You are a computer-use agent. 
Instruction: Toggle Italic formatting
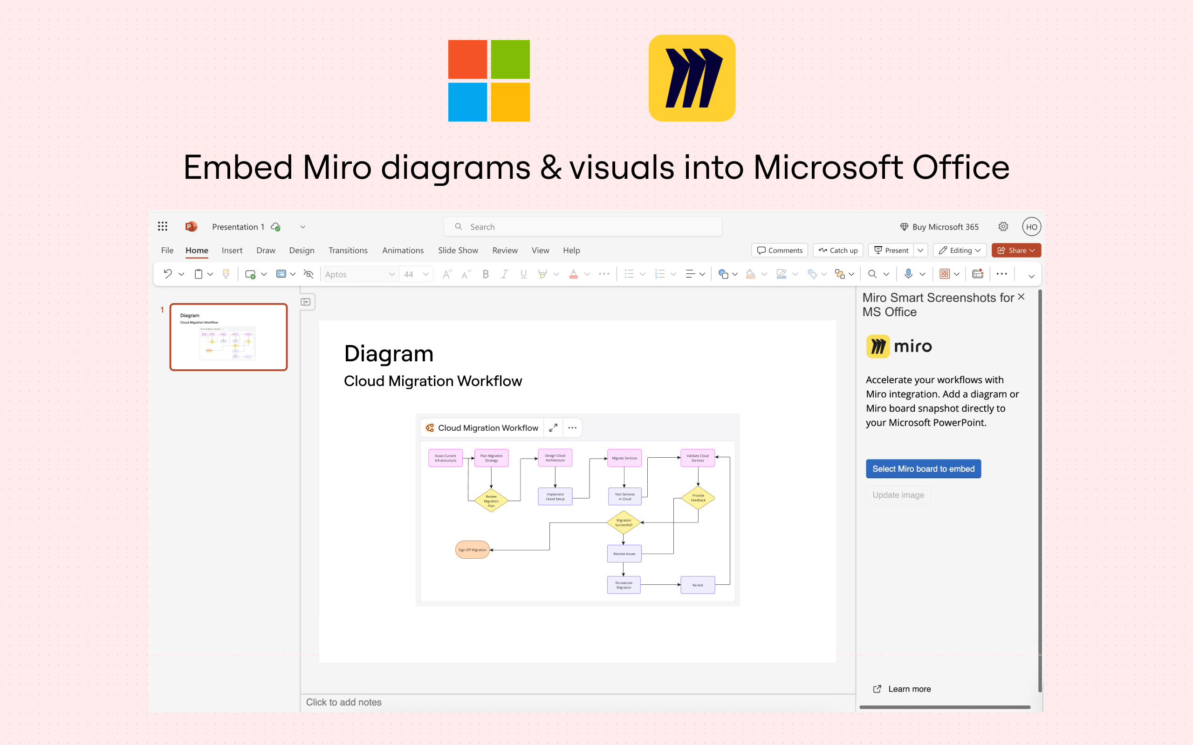[x=504, y=274]
